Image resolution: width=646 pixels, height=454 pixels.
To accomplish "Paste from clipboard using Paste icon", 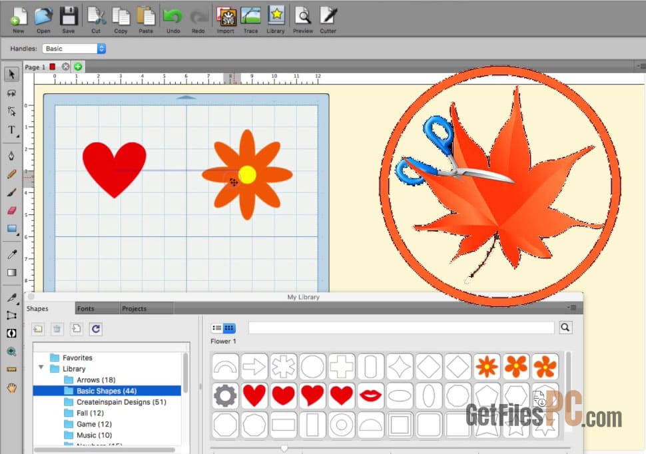I will 146,20.
